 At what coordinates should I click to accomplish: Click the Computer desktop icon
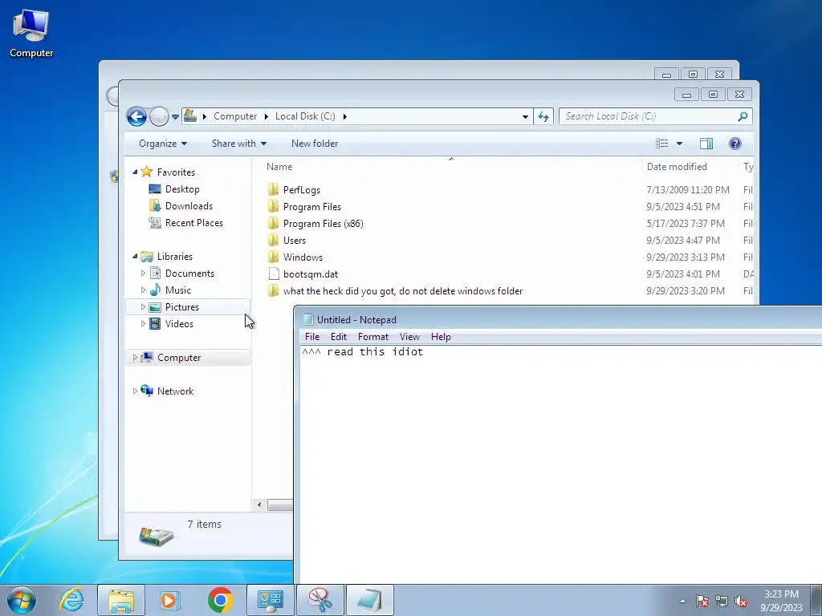tap(31, 34)
